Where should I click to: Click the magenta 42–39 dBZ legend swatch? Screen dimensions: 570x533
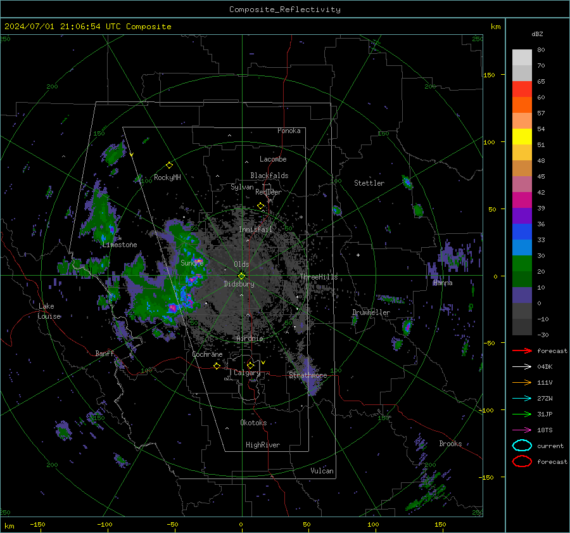coord(522,200)
